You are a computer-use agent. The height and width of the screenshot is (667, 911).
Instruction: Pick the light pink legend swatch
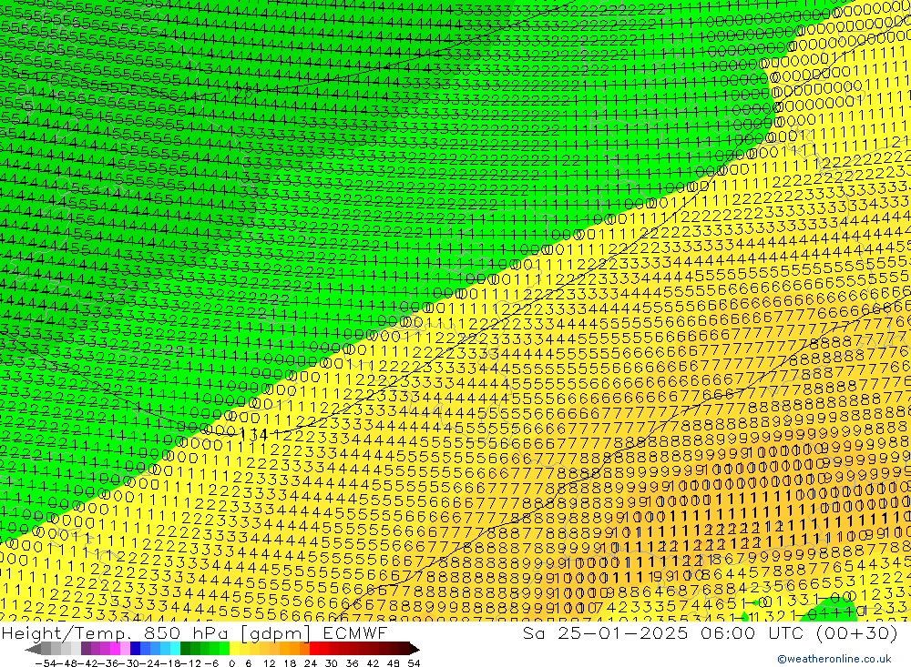pyautogui.click(x=125, y=649)
